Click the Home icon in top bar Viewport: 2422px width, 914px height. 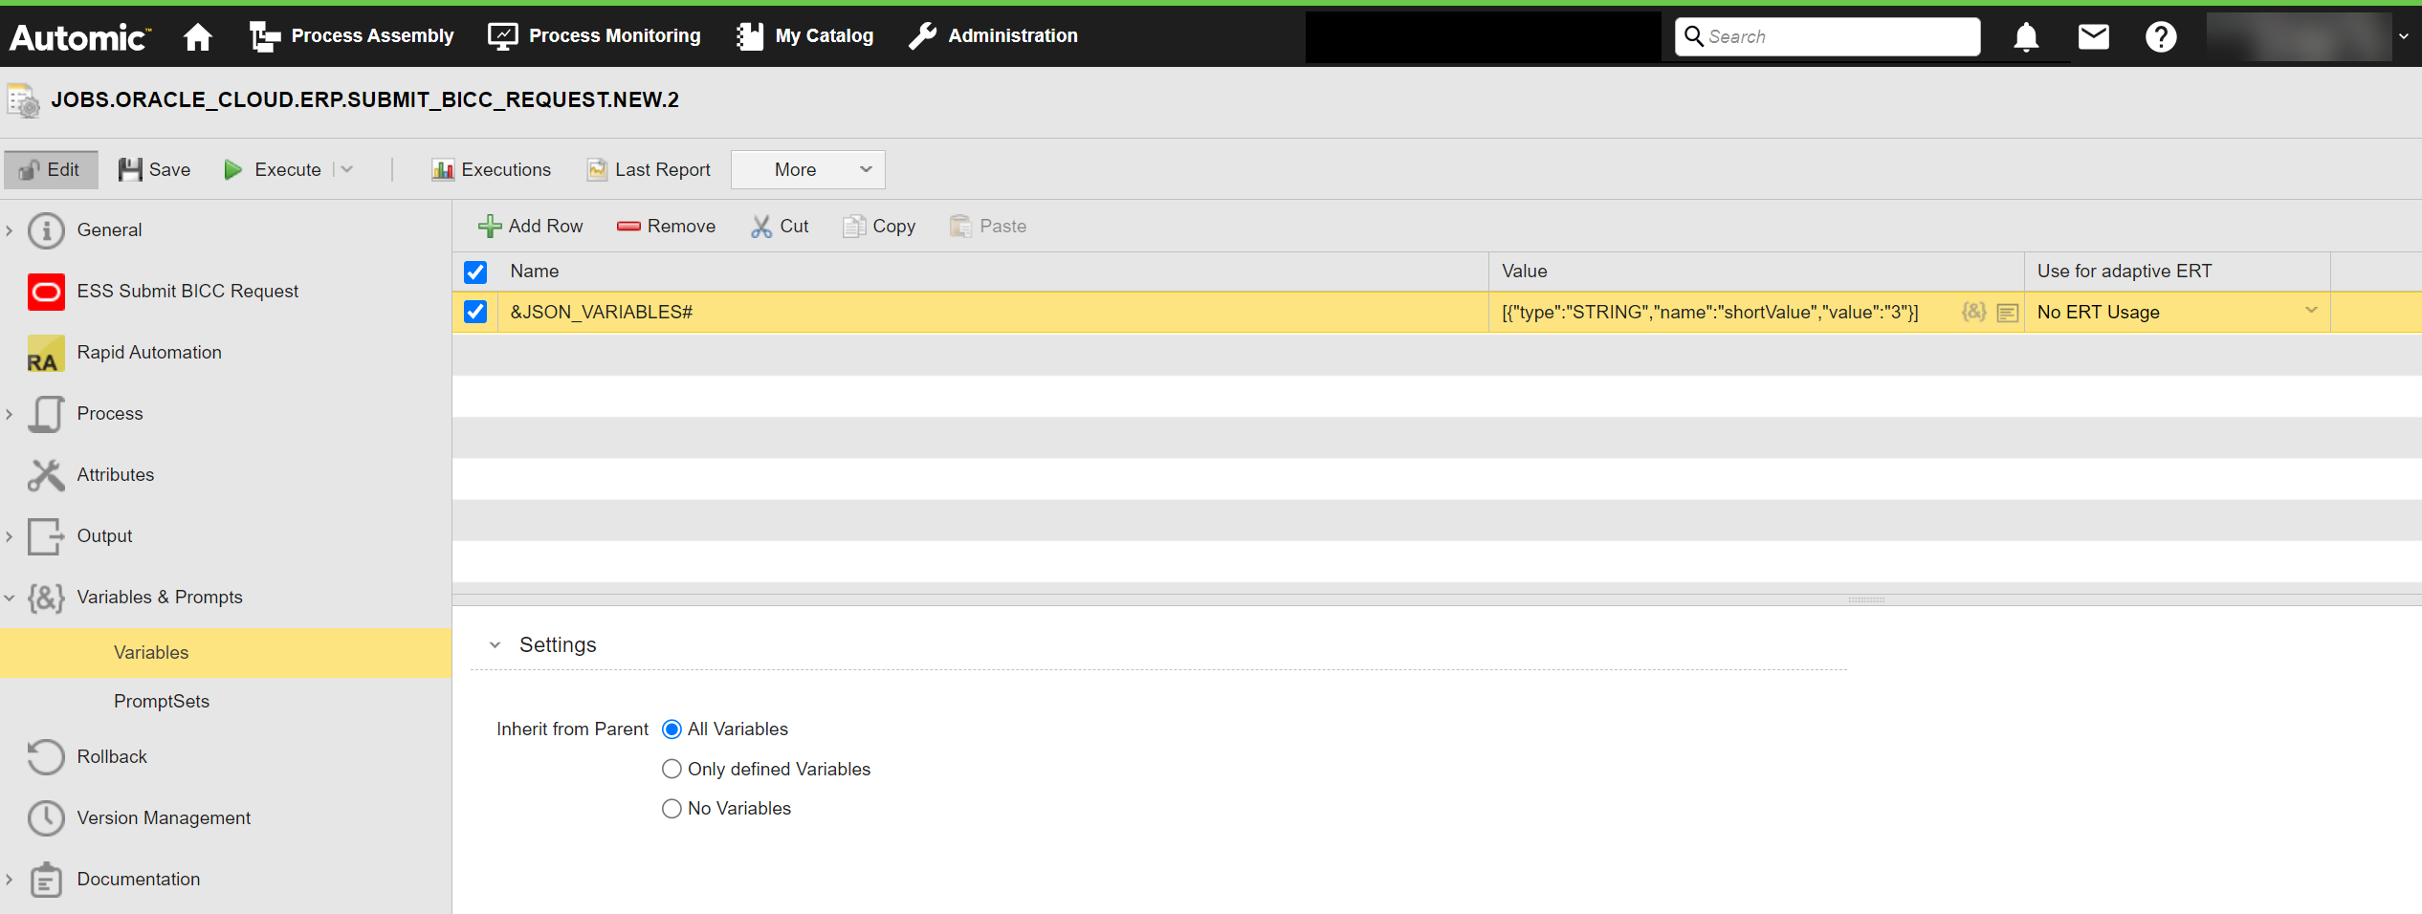198,36
